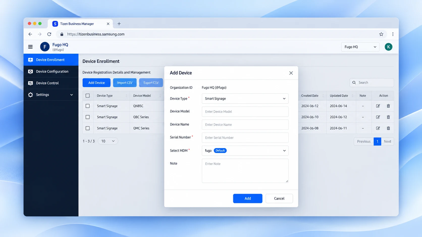
Task: Open browser three-dot menu
Action: [x=393, y=34]
